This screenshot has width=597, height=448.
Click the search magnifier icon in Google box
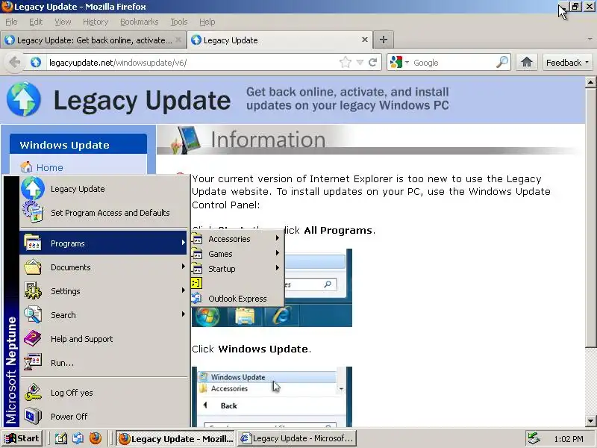click(x=502, y=62)
